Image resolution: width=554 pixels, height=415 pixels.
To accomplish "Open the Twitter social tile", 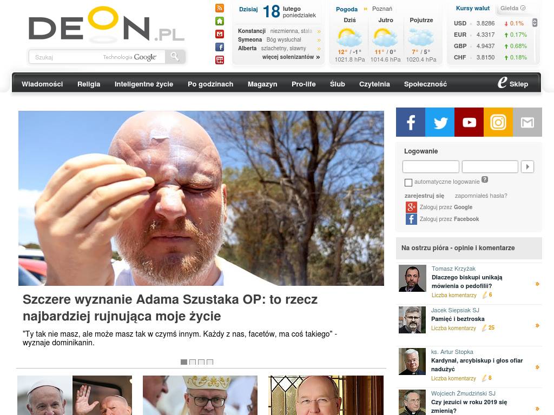I will point(440,122).
